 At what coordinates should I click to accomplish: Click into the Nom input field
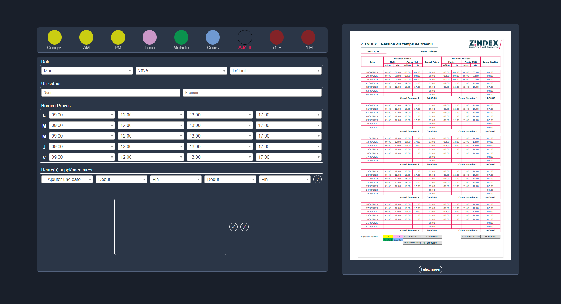point(111,93)
